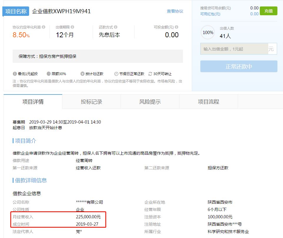Click the 225,000.00元 monthly income value
This screenshot has width=283, height=238.
coord(88,217)
